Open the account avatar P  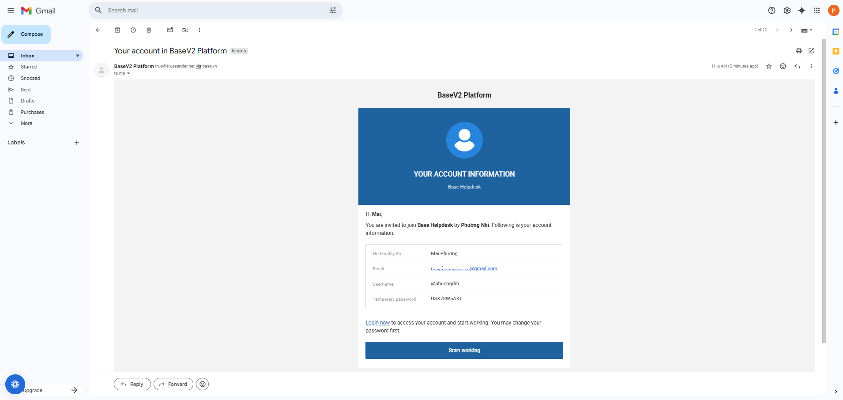833,11
